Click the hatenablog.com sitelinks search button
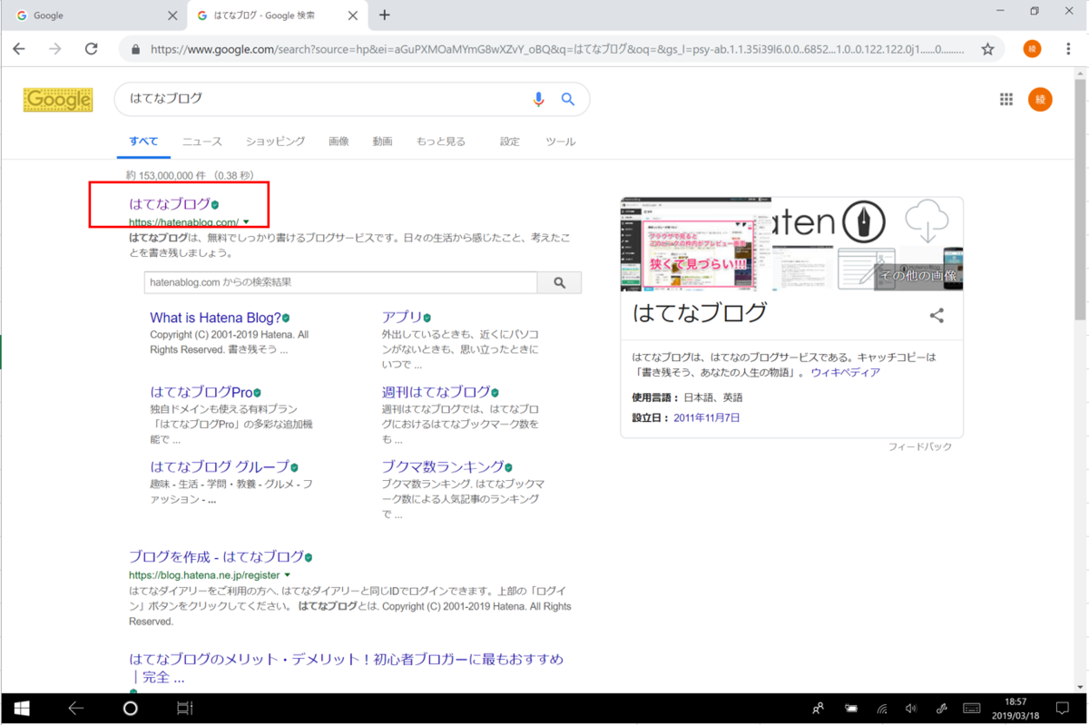 (559, 283)
